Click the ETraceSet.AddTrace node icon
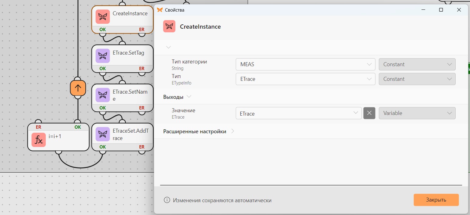470x215 pixels. (103, 134)
